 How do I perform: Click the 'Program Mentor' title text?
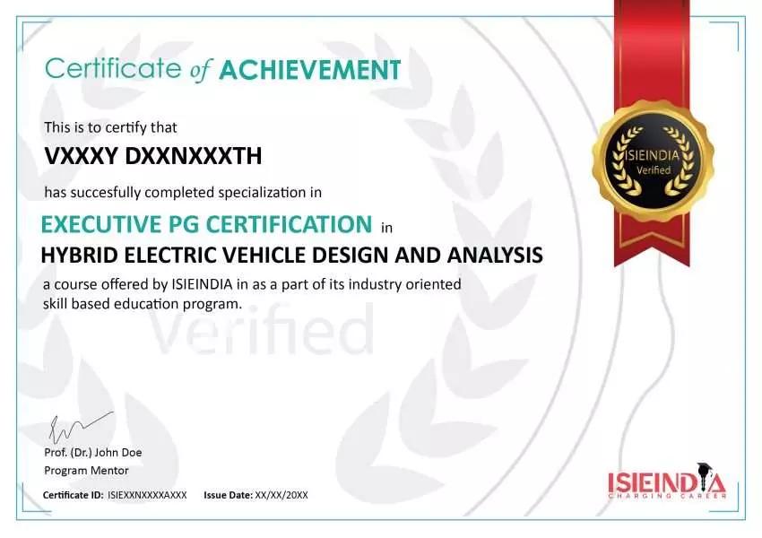pos(86,471)
